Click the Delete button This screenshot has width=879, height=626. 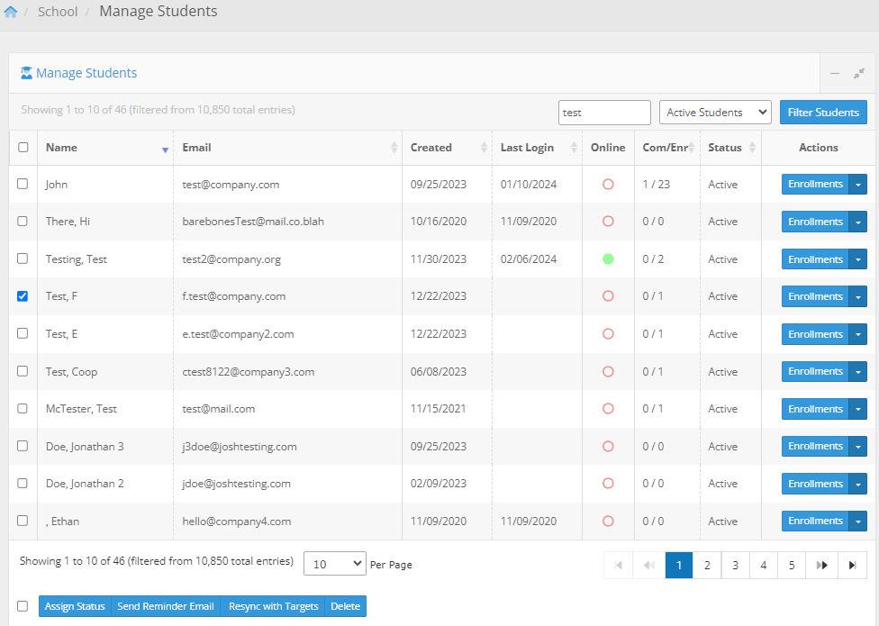[345, 606]
